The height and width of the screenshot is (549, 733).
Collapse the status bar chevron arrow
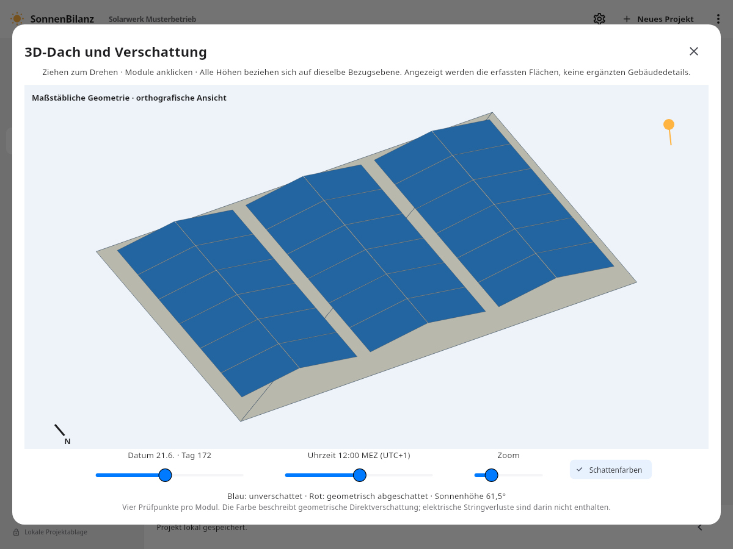click(700, 528)
